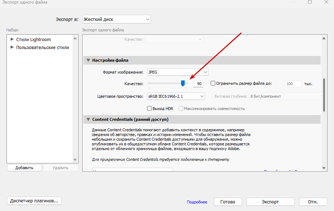Toggle the Выход HDR checkbox
Screen dimensions: 334x211
(x=150, y=108)
